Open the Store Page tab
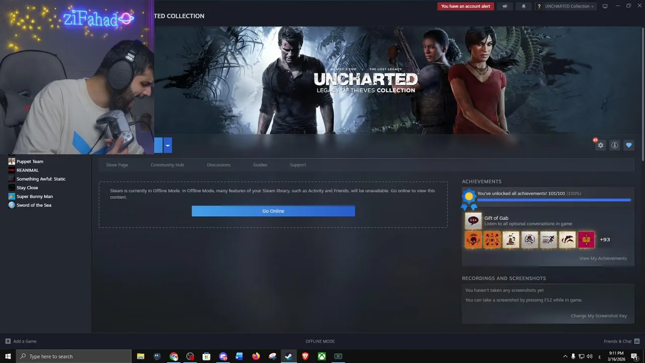The image size is (645, 363). (x=117, y=165)
